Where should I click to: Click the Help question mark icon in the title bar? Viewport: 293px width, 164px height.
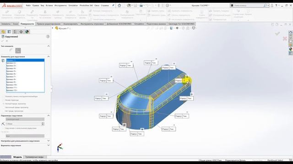pyautogui.click(x=276, y=5)
